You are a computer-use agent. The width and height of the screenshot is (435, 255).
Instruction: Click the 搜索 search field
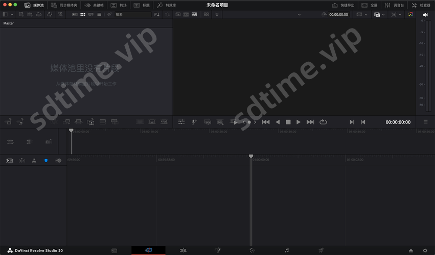[133, 14]
